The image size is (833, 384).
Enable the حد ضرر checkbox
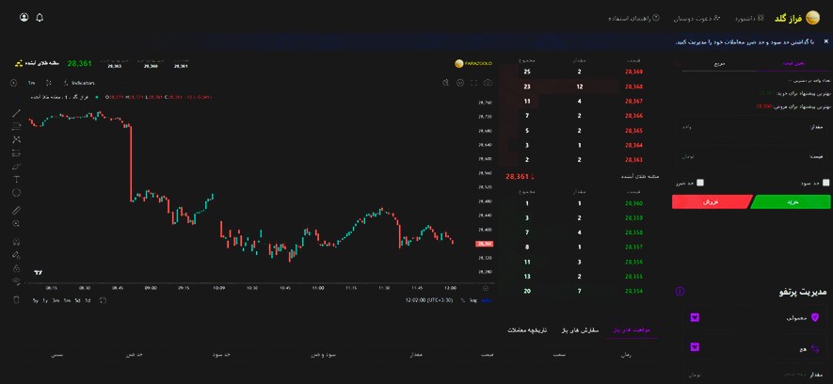[700, 183]
